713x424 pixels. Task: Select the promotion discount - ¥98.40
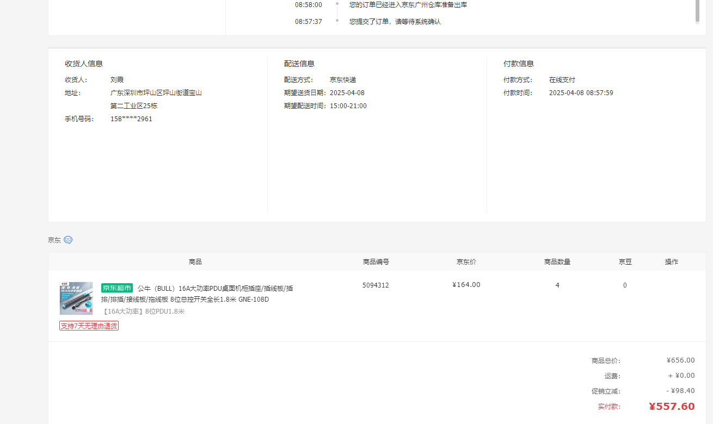coord(680,391)
